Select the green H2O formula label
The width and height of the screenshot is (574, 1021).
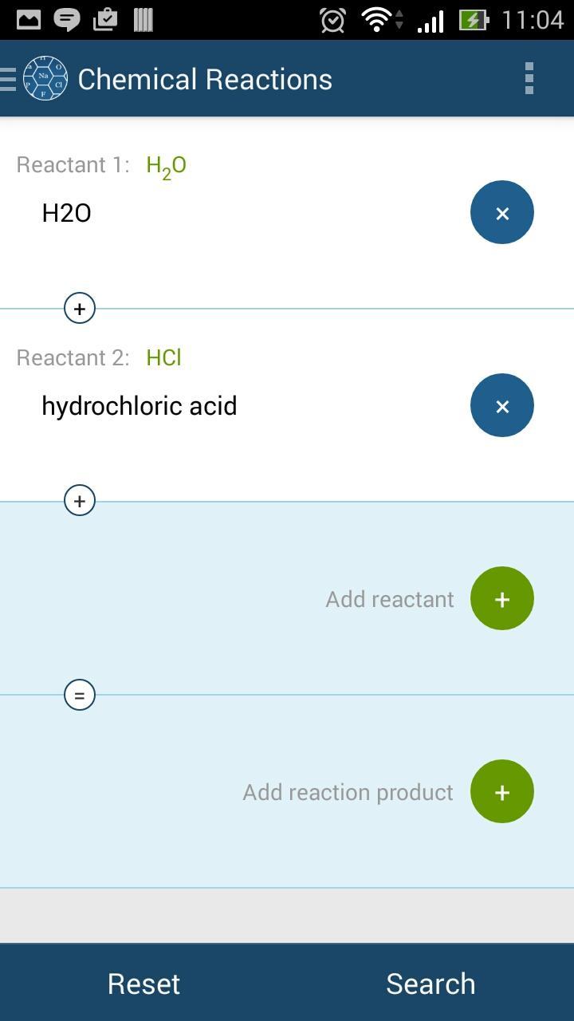point(166,164)
